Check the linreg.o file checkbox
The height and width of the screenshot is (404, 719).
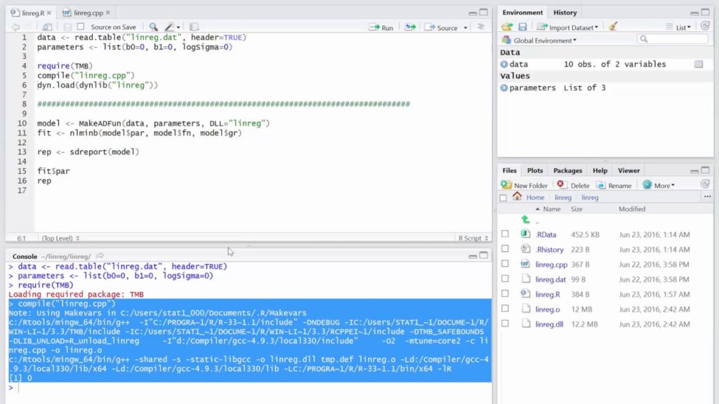pos(505,309)
